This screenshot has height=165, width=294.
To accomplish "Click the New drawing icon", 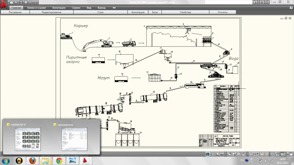I will coord(11,2).
